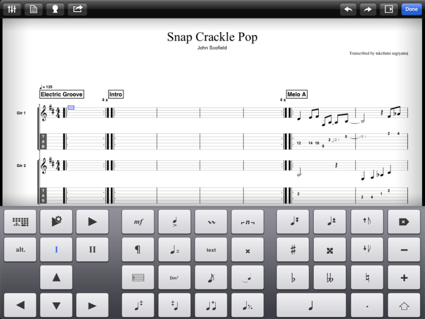Lower note octave with down-arrow note key
425x319 pixels.
293,221
